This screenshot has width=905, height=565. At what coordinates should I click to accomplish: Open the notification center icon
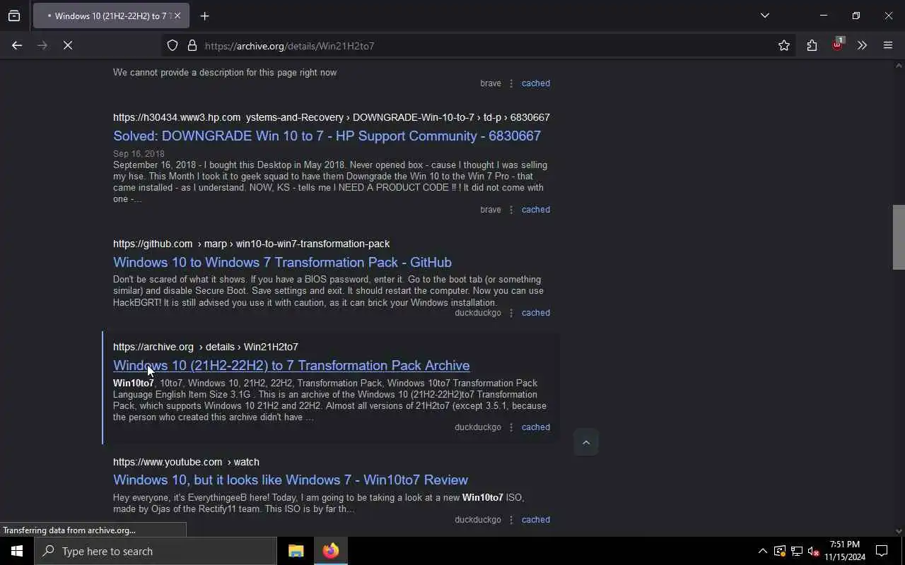(882, 551)
